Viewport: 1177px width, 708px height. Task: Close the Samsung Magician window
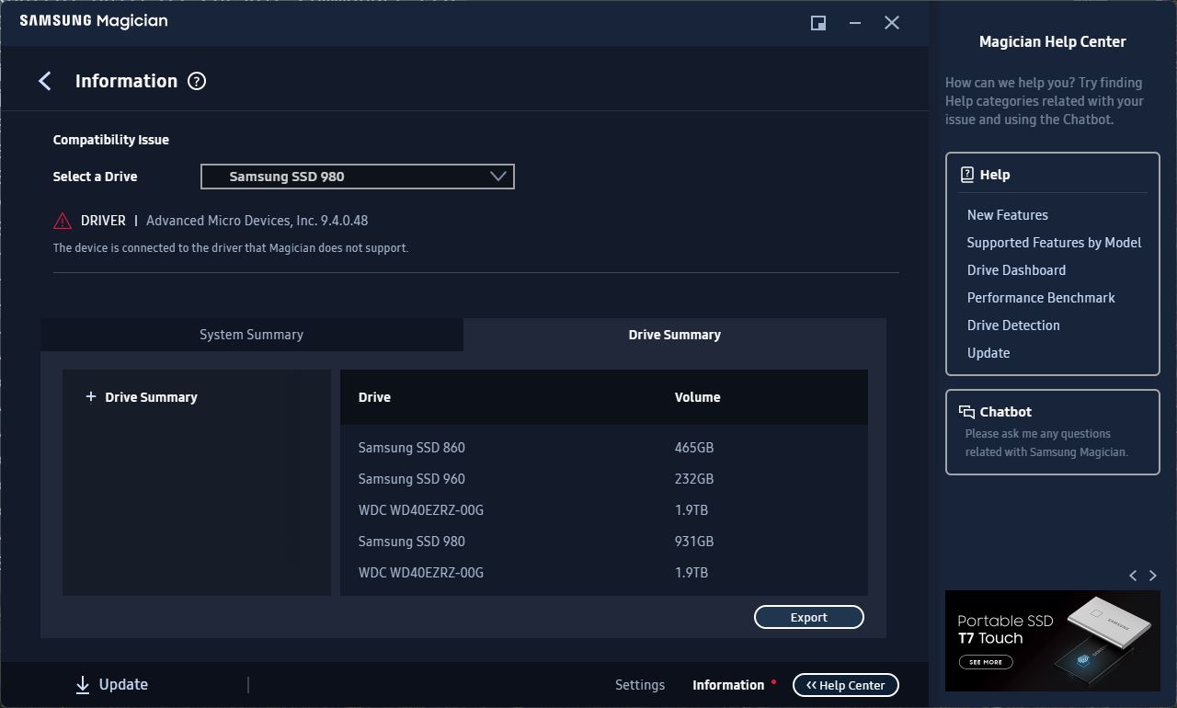(x=892, y=23)
